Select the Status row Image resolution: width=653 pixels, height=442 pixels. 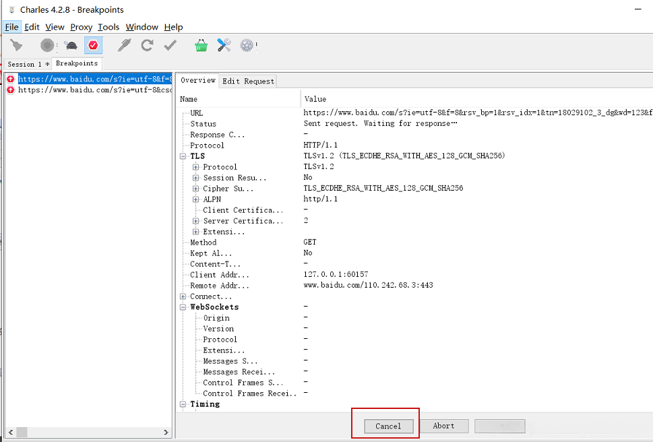pyautogui.click(x=414, y=123)
